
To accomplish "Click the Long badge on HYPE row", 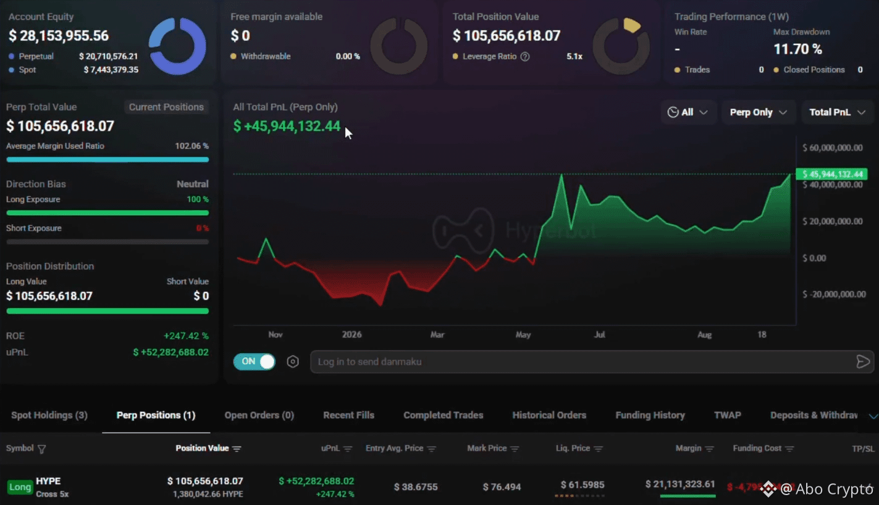I will 20,487.
